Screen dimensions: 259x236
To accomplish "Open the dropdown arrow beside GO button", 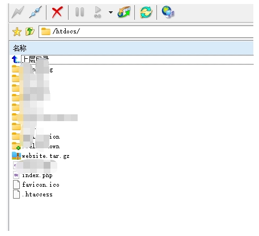I will (x=111, y=12).
